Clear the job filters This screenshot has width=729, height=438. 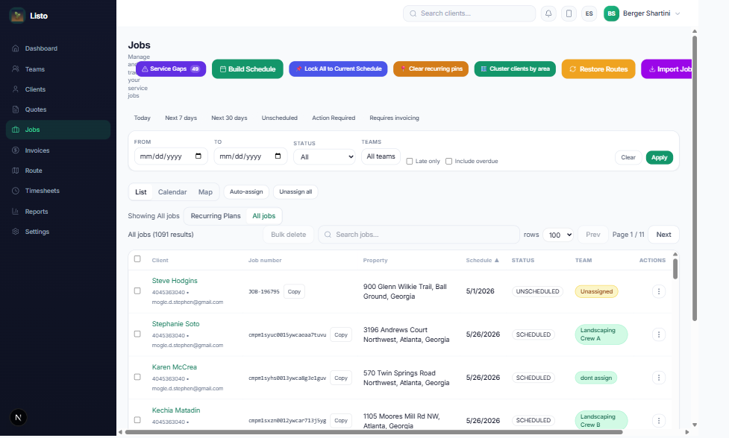(x=628, y=158)
